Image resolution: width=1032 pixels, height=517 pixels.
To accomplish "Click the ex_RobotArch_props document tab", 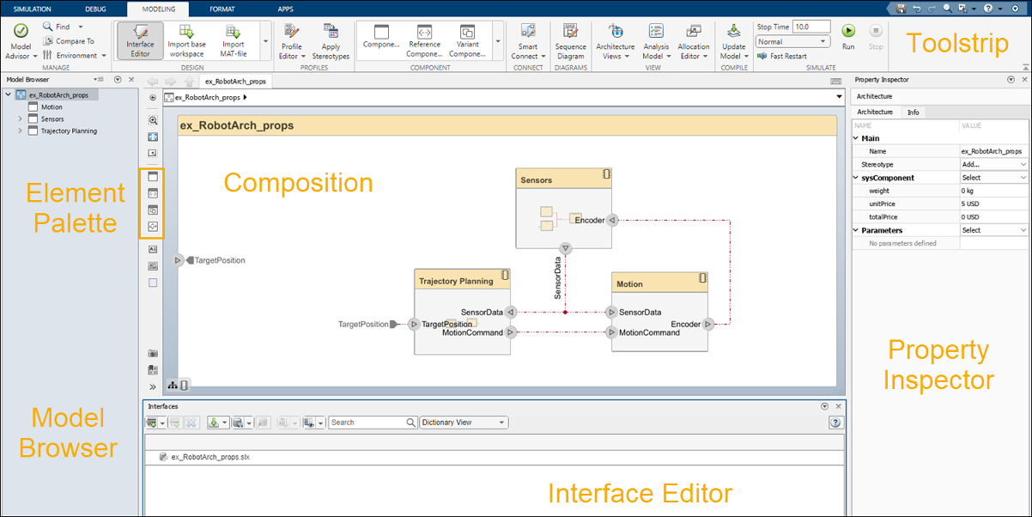I will 235,82.
